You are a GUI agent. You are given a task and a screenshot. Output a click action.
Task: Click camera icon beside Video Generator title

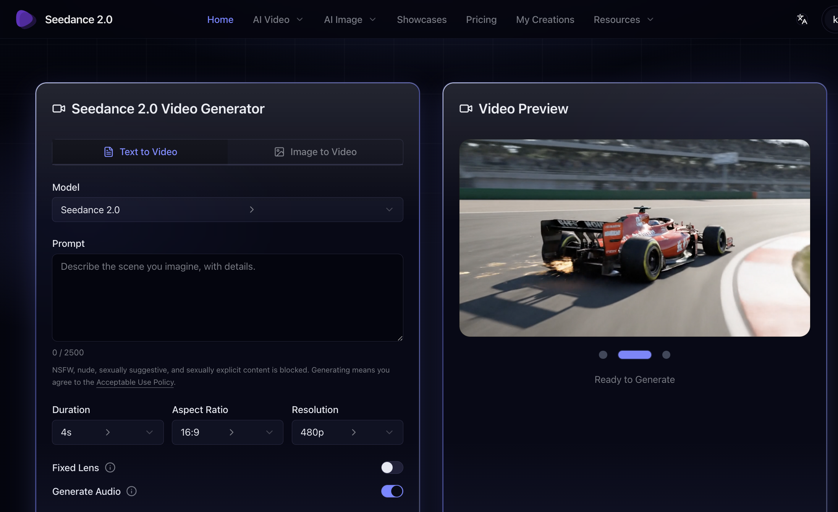59,109
